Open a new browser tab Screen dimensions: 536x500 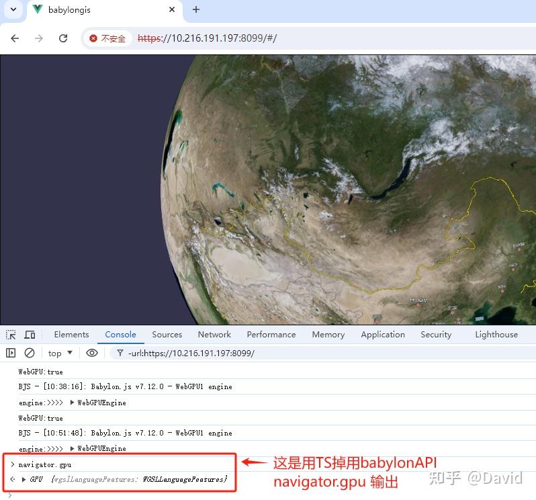(196, 9)
